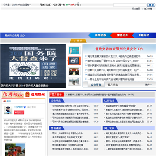Viewport: 156px width, 156px height.
Task: Open the 以案说法 section header
Action: point(109,101)
